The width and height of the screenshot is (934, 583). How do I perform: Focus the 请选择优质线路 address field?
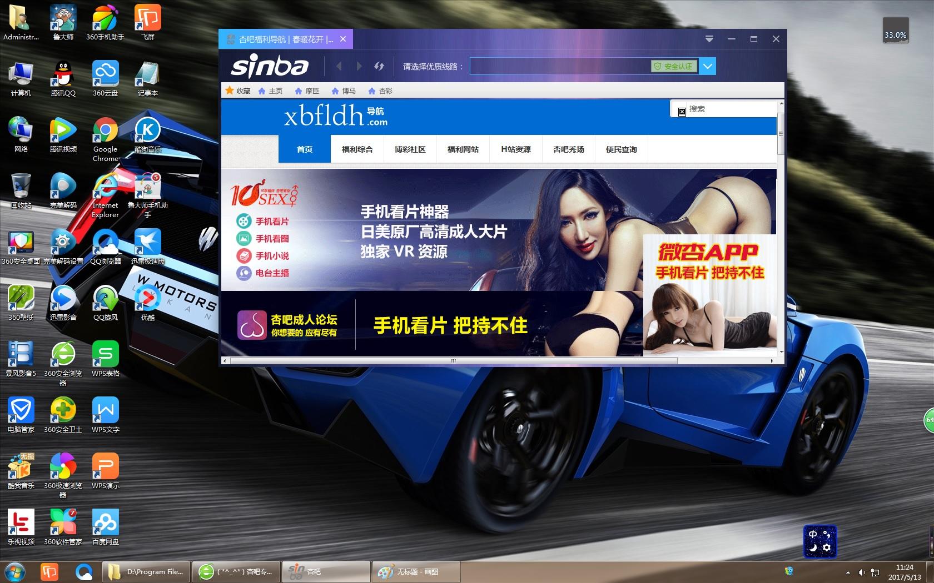(x=560, y=66)
